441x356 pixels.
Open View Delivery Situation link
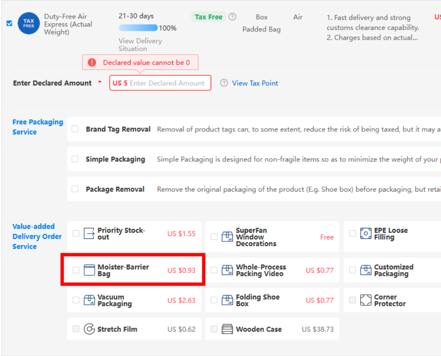pos(140,44)
